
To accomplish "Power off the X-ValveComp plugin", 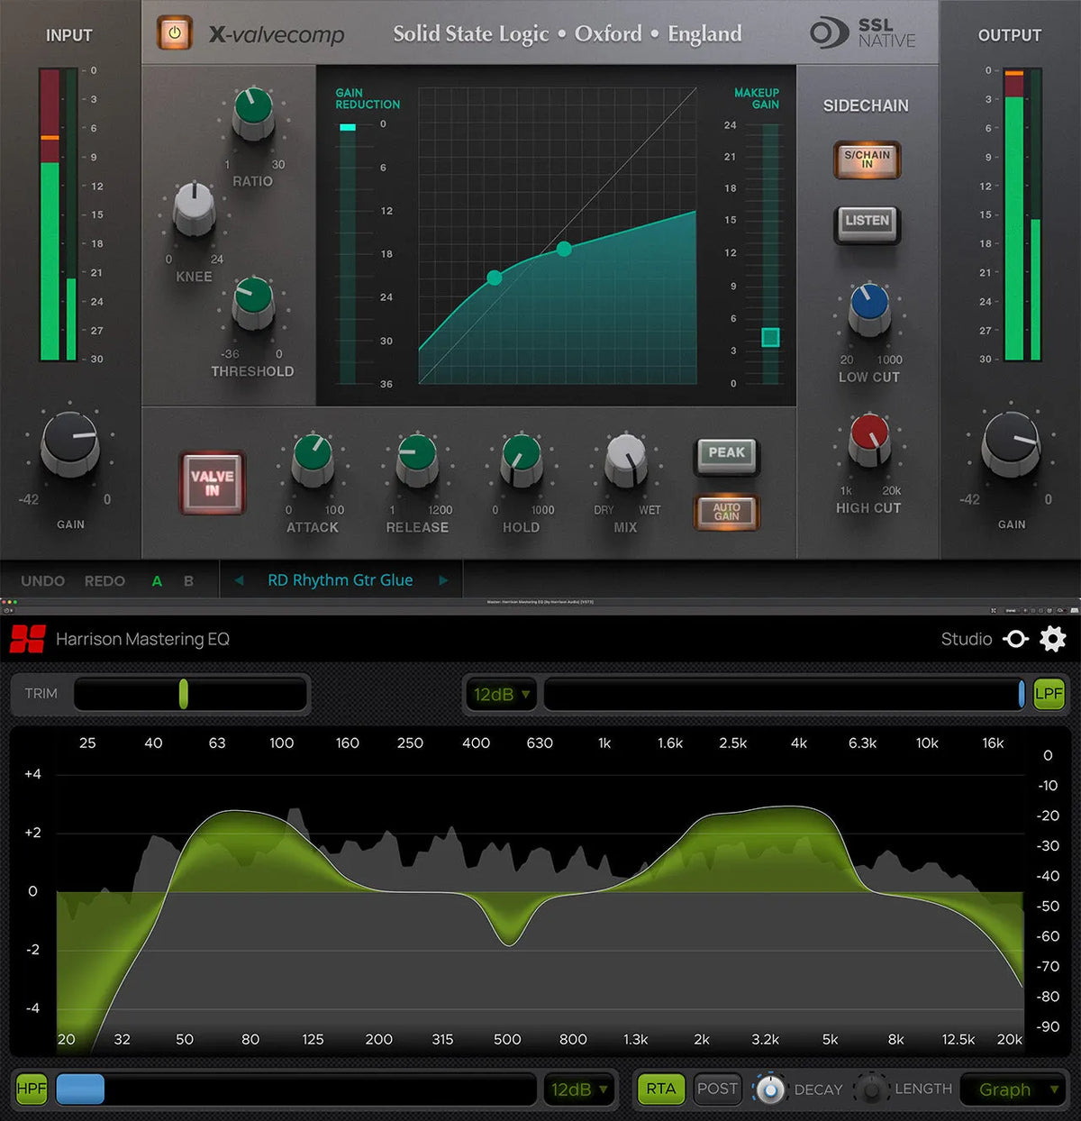I will 172,32.
